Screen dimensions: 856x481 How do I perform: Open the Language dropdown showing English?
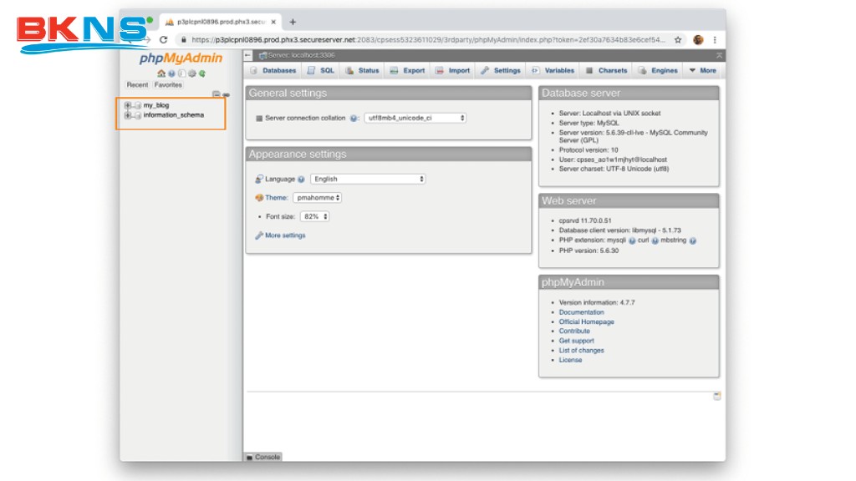[368, 180]
